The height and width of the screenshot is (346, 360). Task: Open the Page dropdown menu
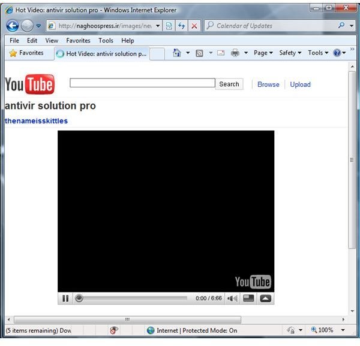click(263, 53)
